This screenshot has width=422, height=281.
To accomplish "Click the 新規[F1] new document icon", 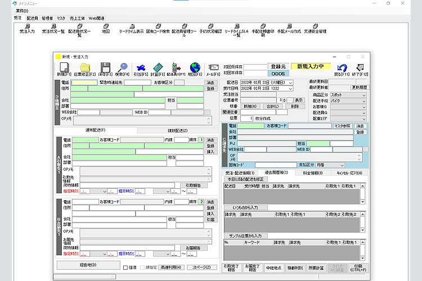I will coord(64,68).
